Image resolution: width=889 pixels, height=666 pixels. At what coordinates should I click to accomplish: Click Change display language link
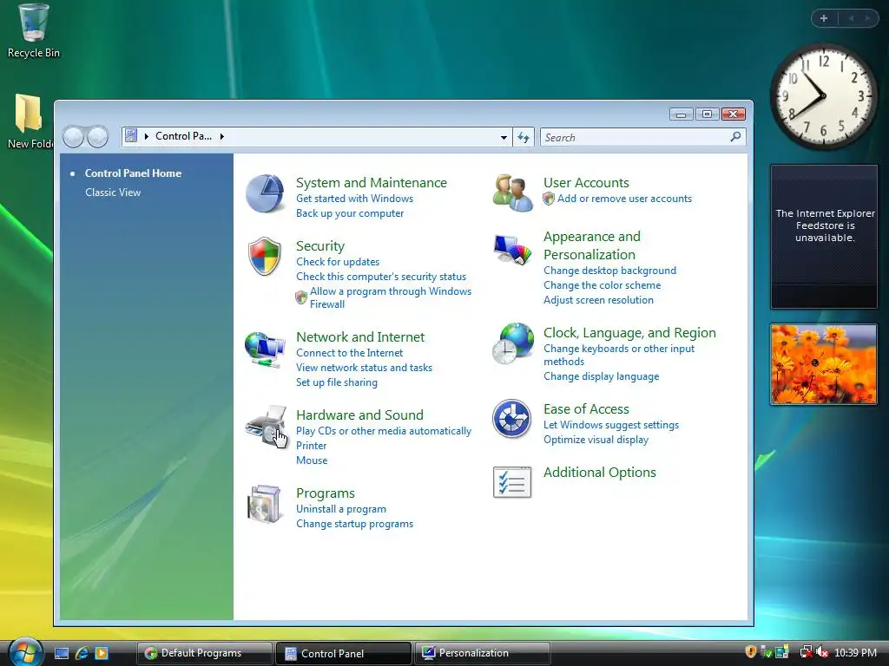601,376
